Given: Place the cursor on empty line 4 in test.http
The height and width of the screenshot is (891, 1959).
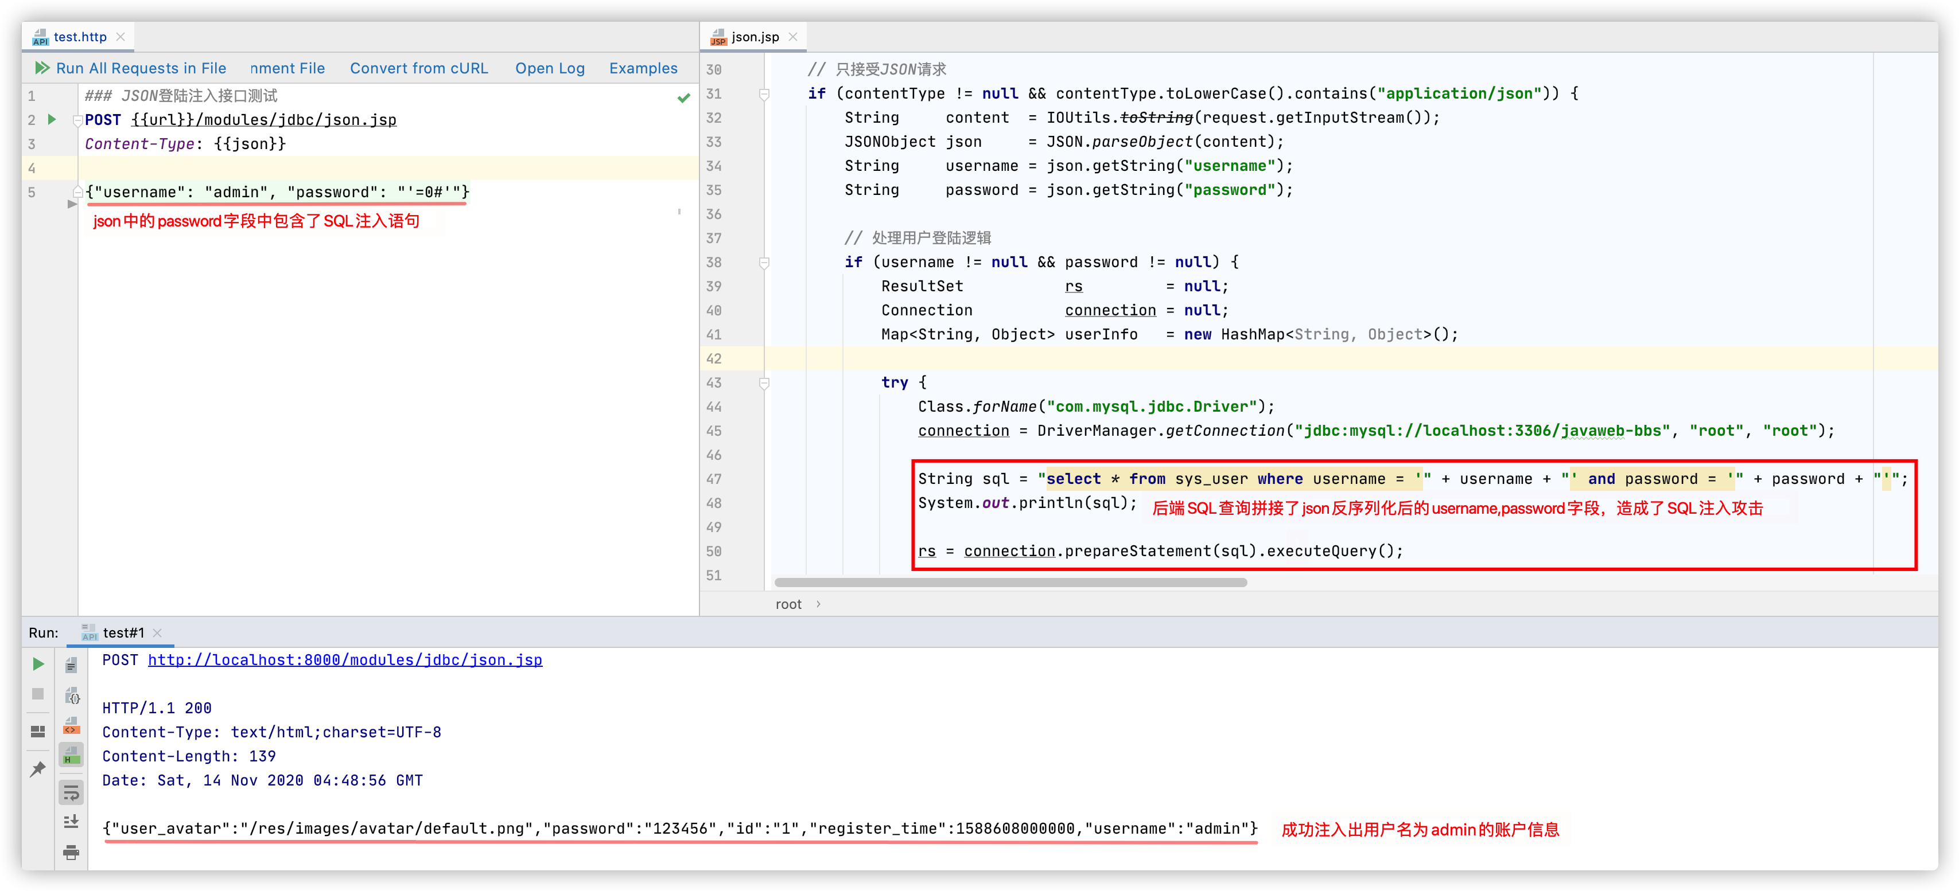Looking at the screenshot, I should click(388, 168).
